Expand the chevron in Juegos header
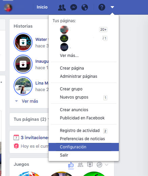 (107, 165)
